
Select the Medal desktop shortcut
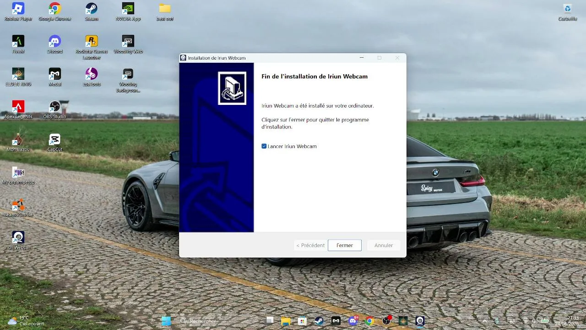tap(55, 77)
